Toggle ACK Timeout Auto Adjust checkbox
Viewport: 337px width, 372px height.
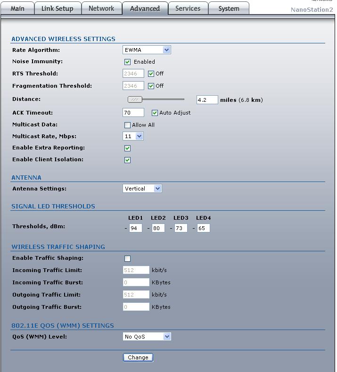(x=155, y=113)
